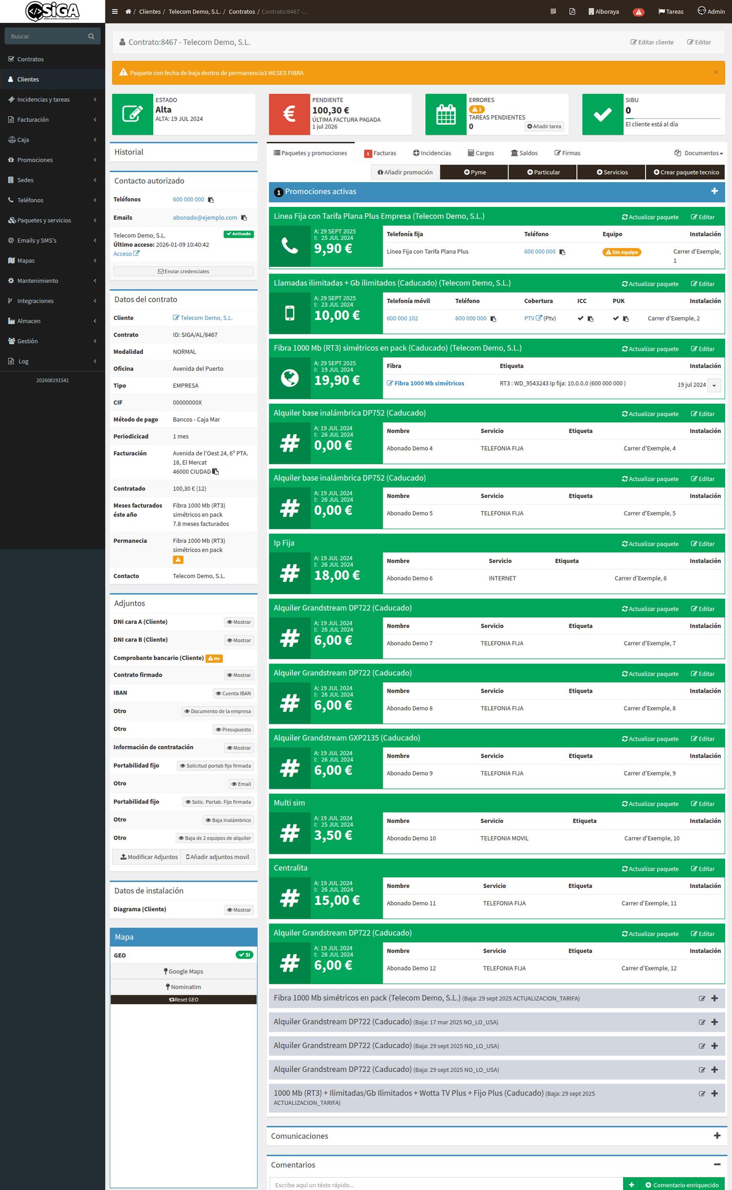The image size is (732, 1190).
Task: View the Cuenta IBAN attachment
Action: (x=234, y=693)
